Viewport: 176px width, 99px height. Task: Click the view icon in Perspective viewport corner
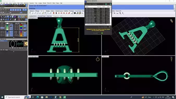pos(171,21)
